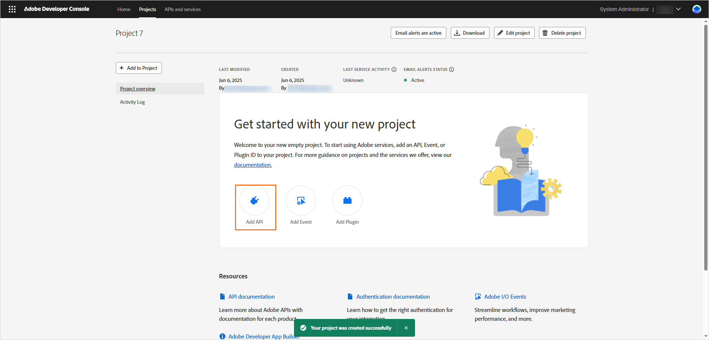
Task: Click the pencil icon on Edit project
Action: click(500, 33)
